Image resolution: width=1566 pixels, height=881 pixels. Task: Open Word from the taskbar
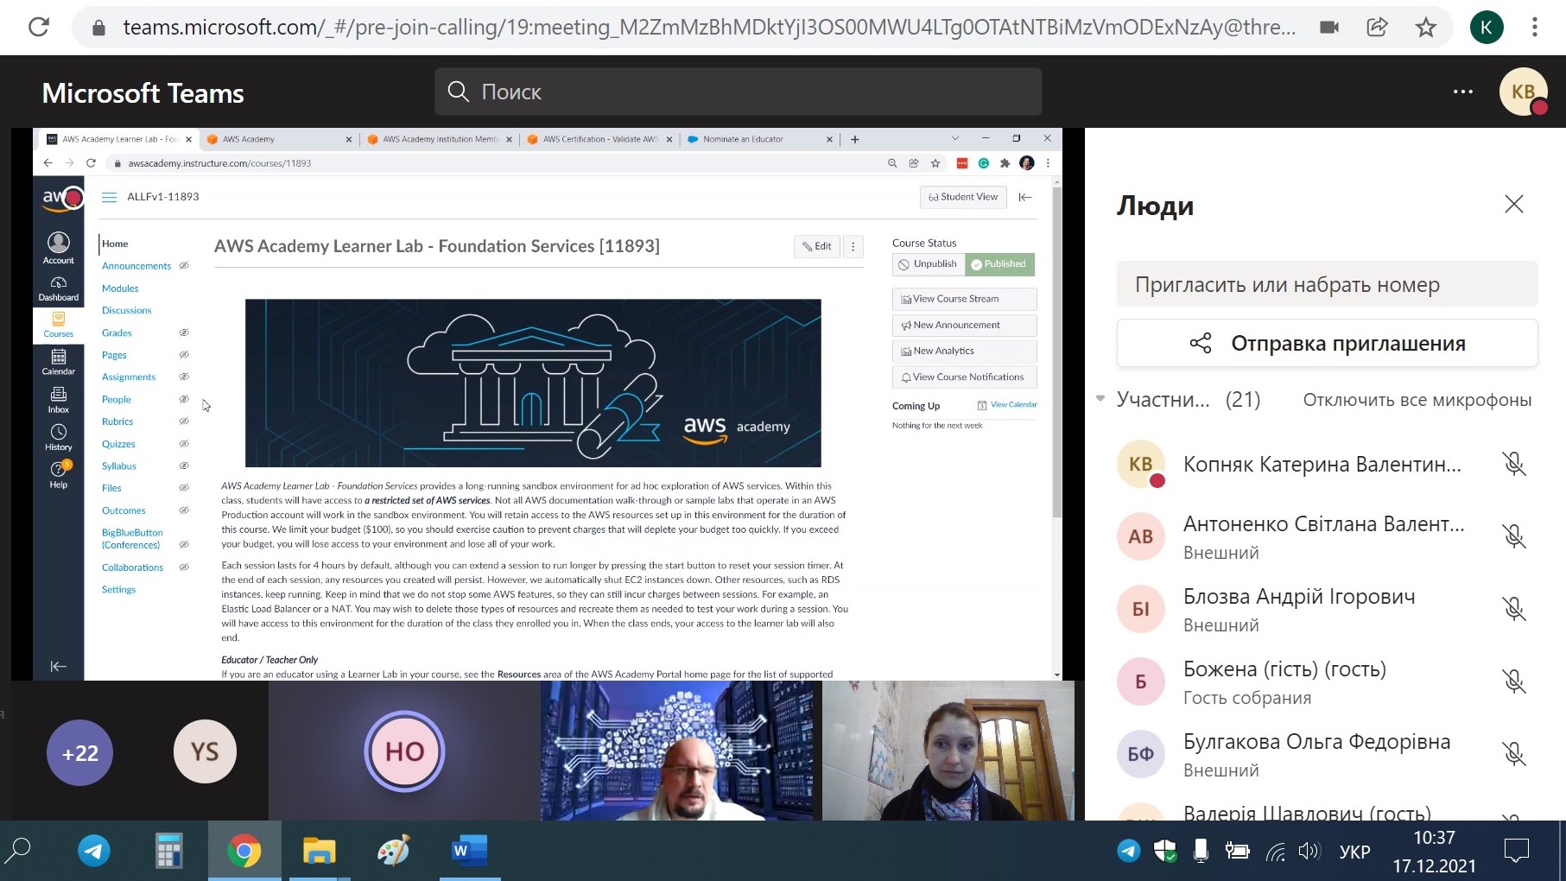tap(469, 851)
